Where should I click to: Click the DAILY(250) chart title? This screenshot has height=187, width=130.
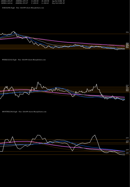(x=23, y=8)
